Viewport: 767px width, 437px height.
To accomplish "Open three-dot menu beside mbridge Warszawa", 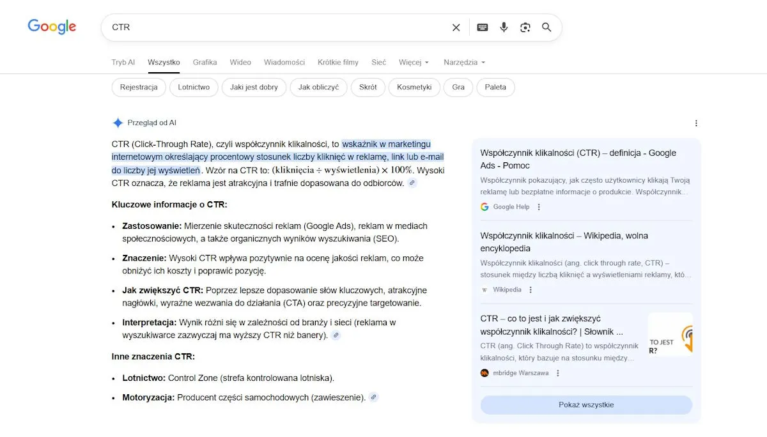I will [558, 373].
